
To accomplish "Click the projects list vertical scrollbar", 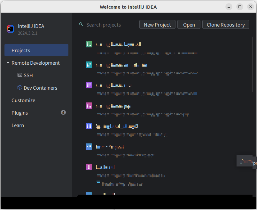I will click(252, 65).
